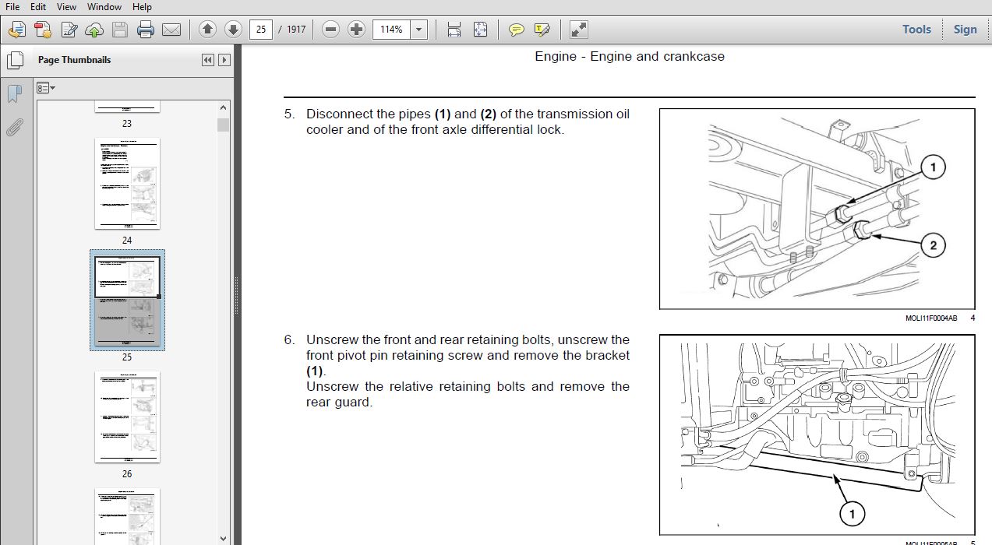Click the cloud upload icon
The width and height of the screenshot is (992, 545).
(94, 30)
